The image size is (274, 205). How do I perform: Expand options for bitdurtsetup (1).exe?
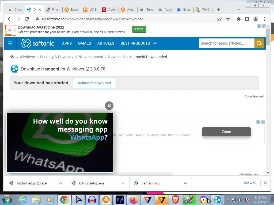61,183
